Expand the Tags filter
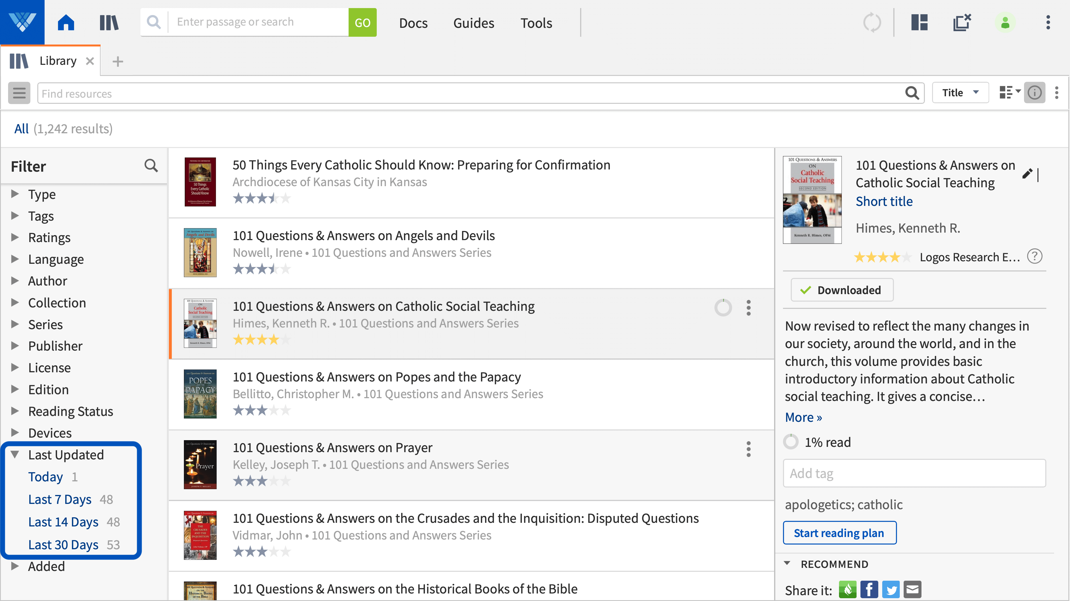Screen dimensions: 1070x601 pyautogui.click(x=15, y=215)
